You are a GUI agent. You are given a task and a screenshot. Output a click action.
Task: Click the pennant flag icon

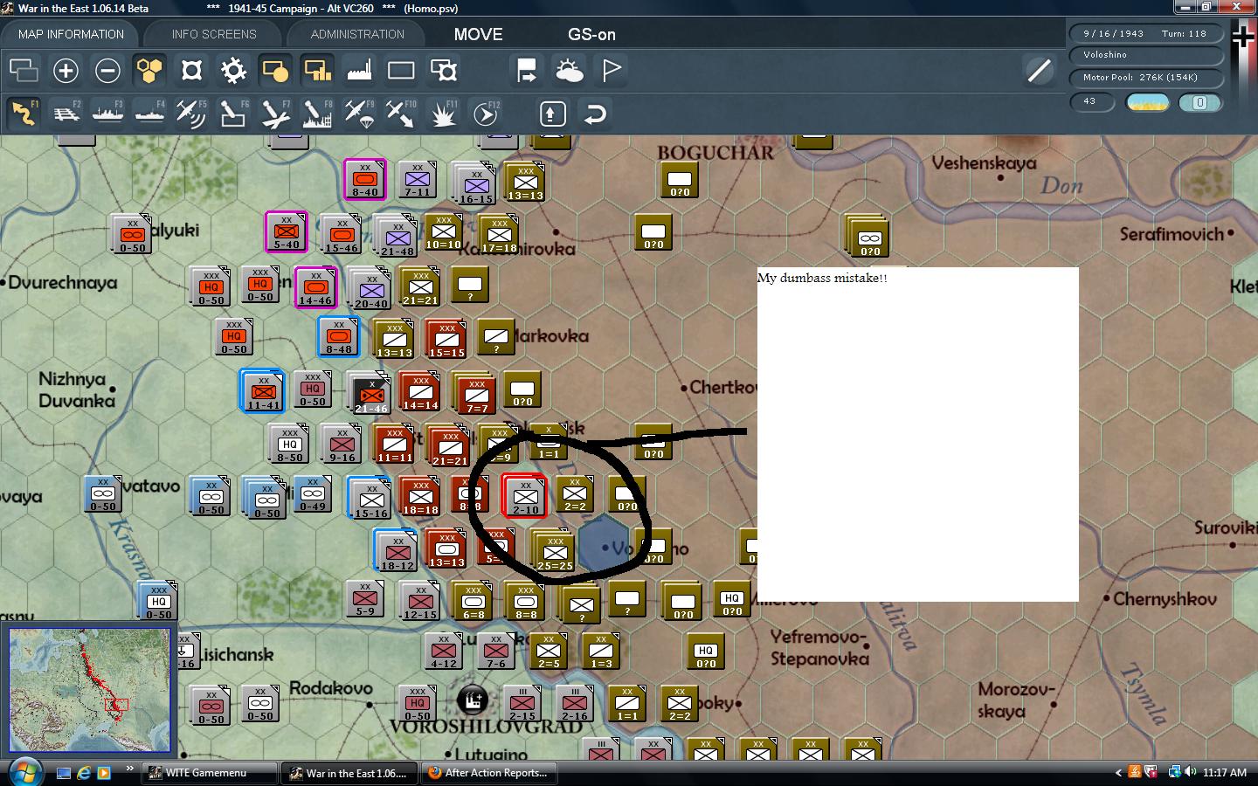(x=611, y=70)
